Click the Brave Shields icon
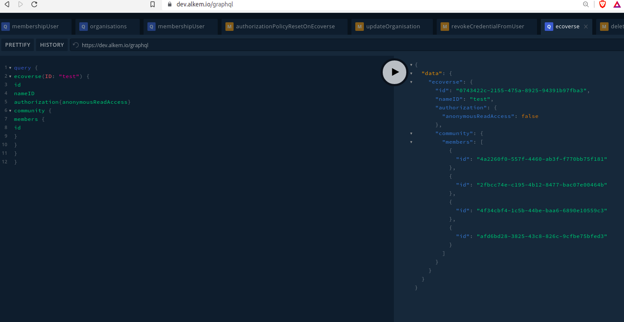624x322 pixels. click(602, 5)
